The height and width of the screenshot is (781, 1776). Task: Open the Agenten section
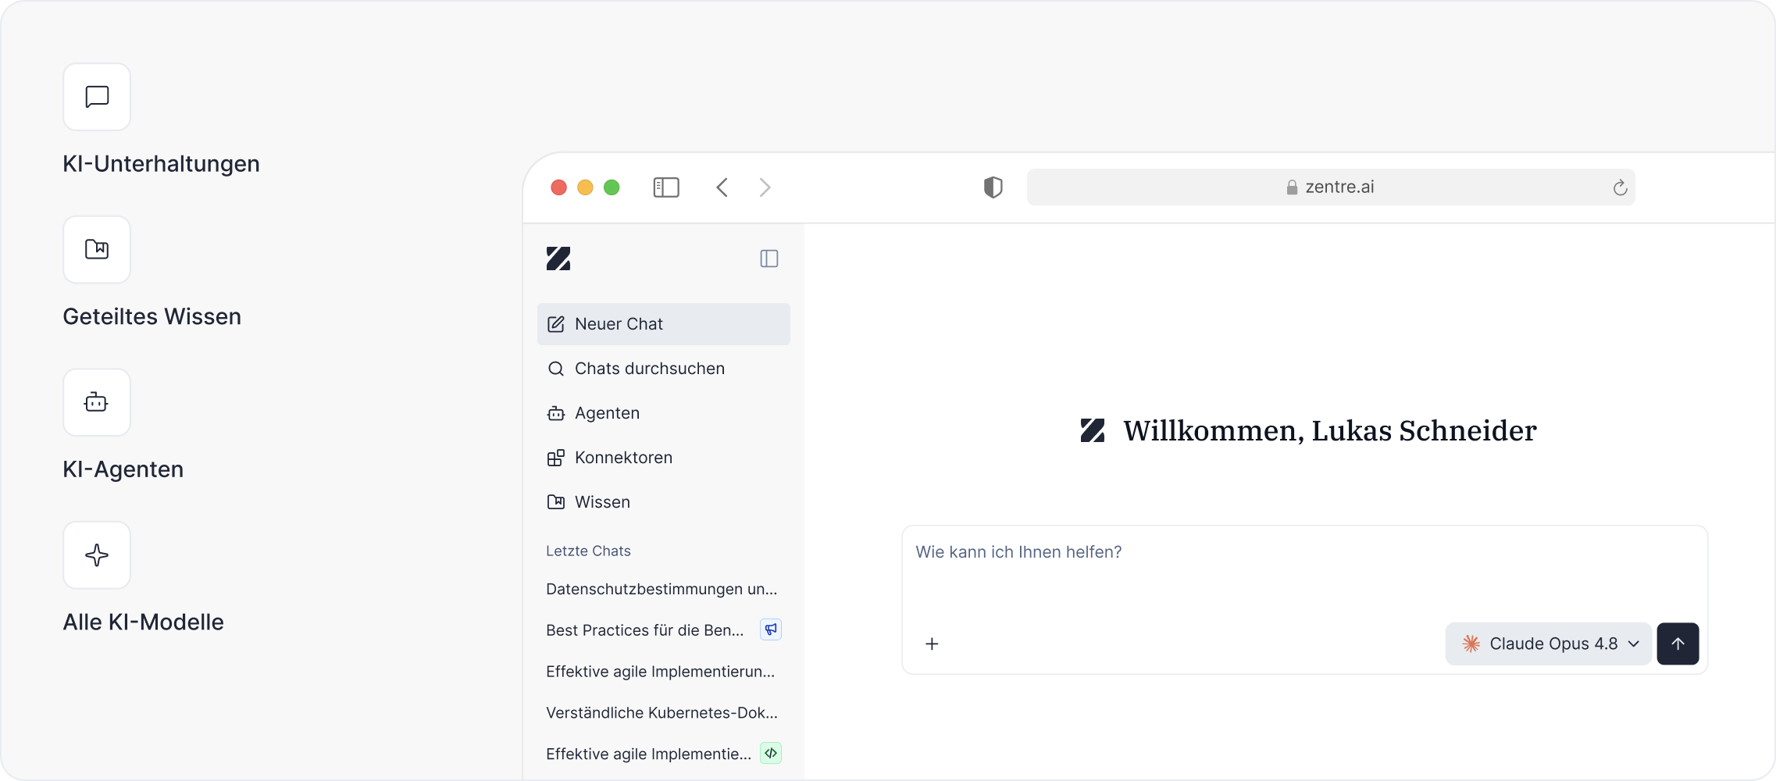(x=664, y=413)
